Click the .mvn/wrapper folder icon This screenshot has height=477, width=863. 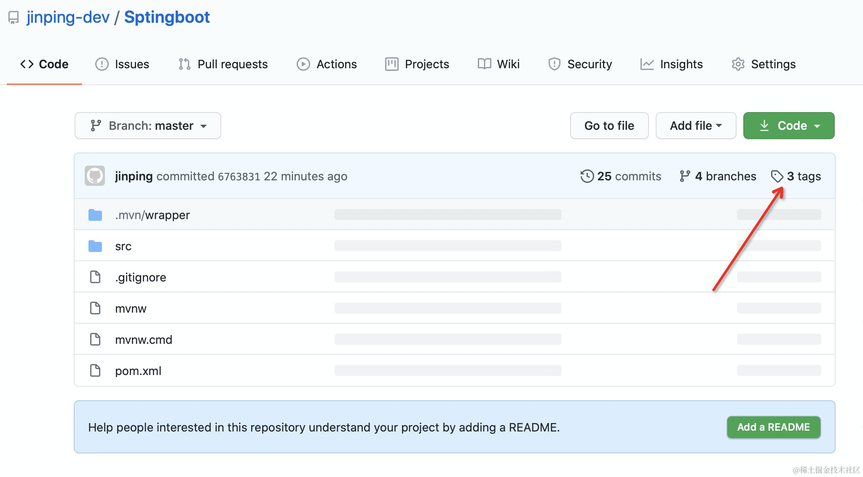click(x=95, y=215)
